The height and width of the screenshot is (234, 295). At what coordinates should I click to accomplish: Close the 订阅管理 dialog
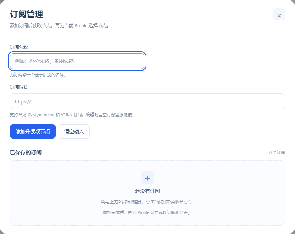[x=279, y=14]
